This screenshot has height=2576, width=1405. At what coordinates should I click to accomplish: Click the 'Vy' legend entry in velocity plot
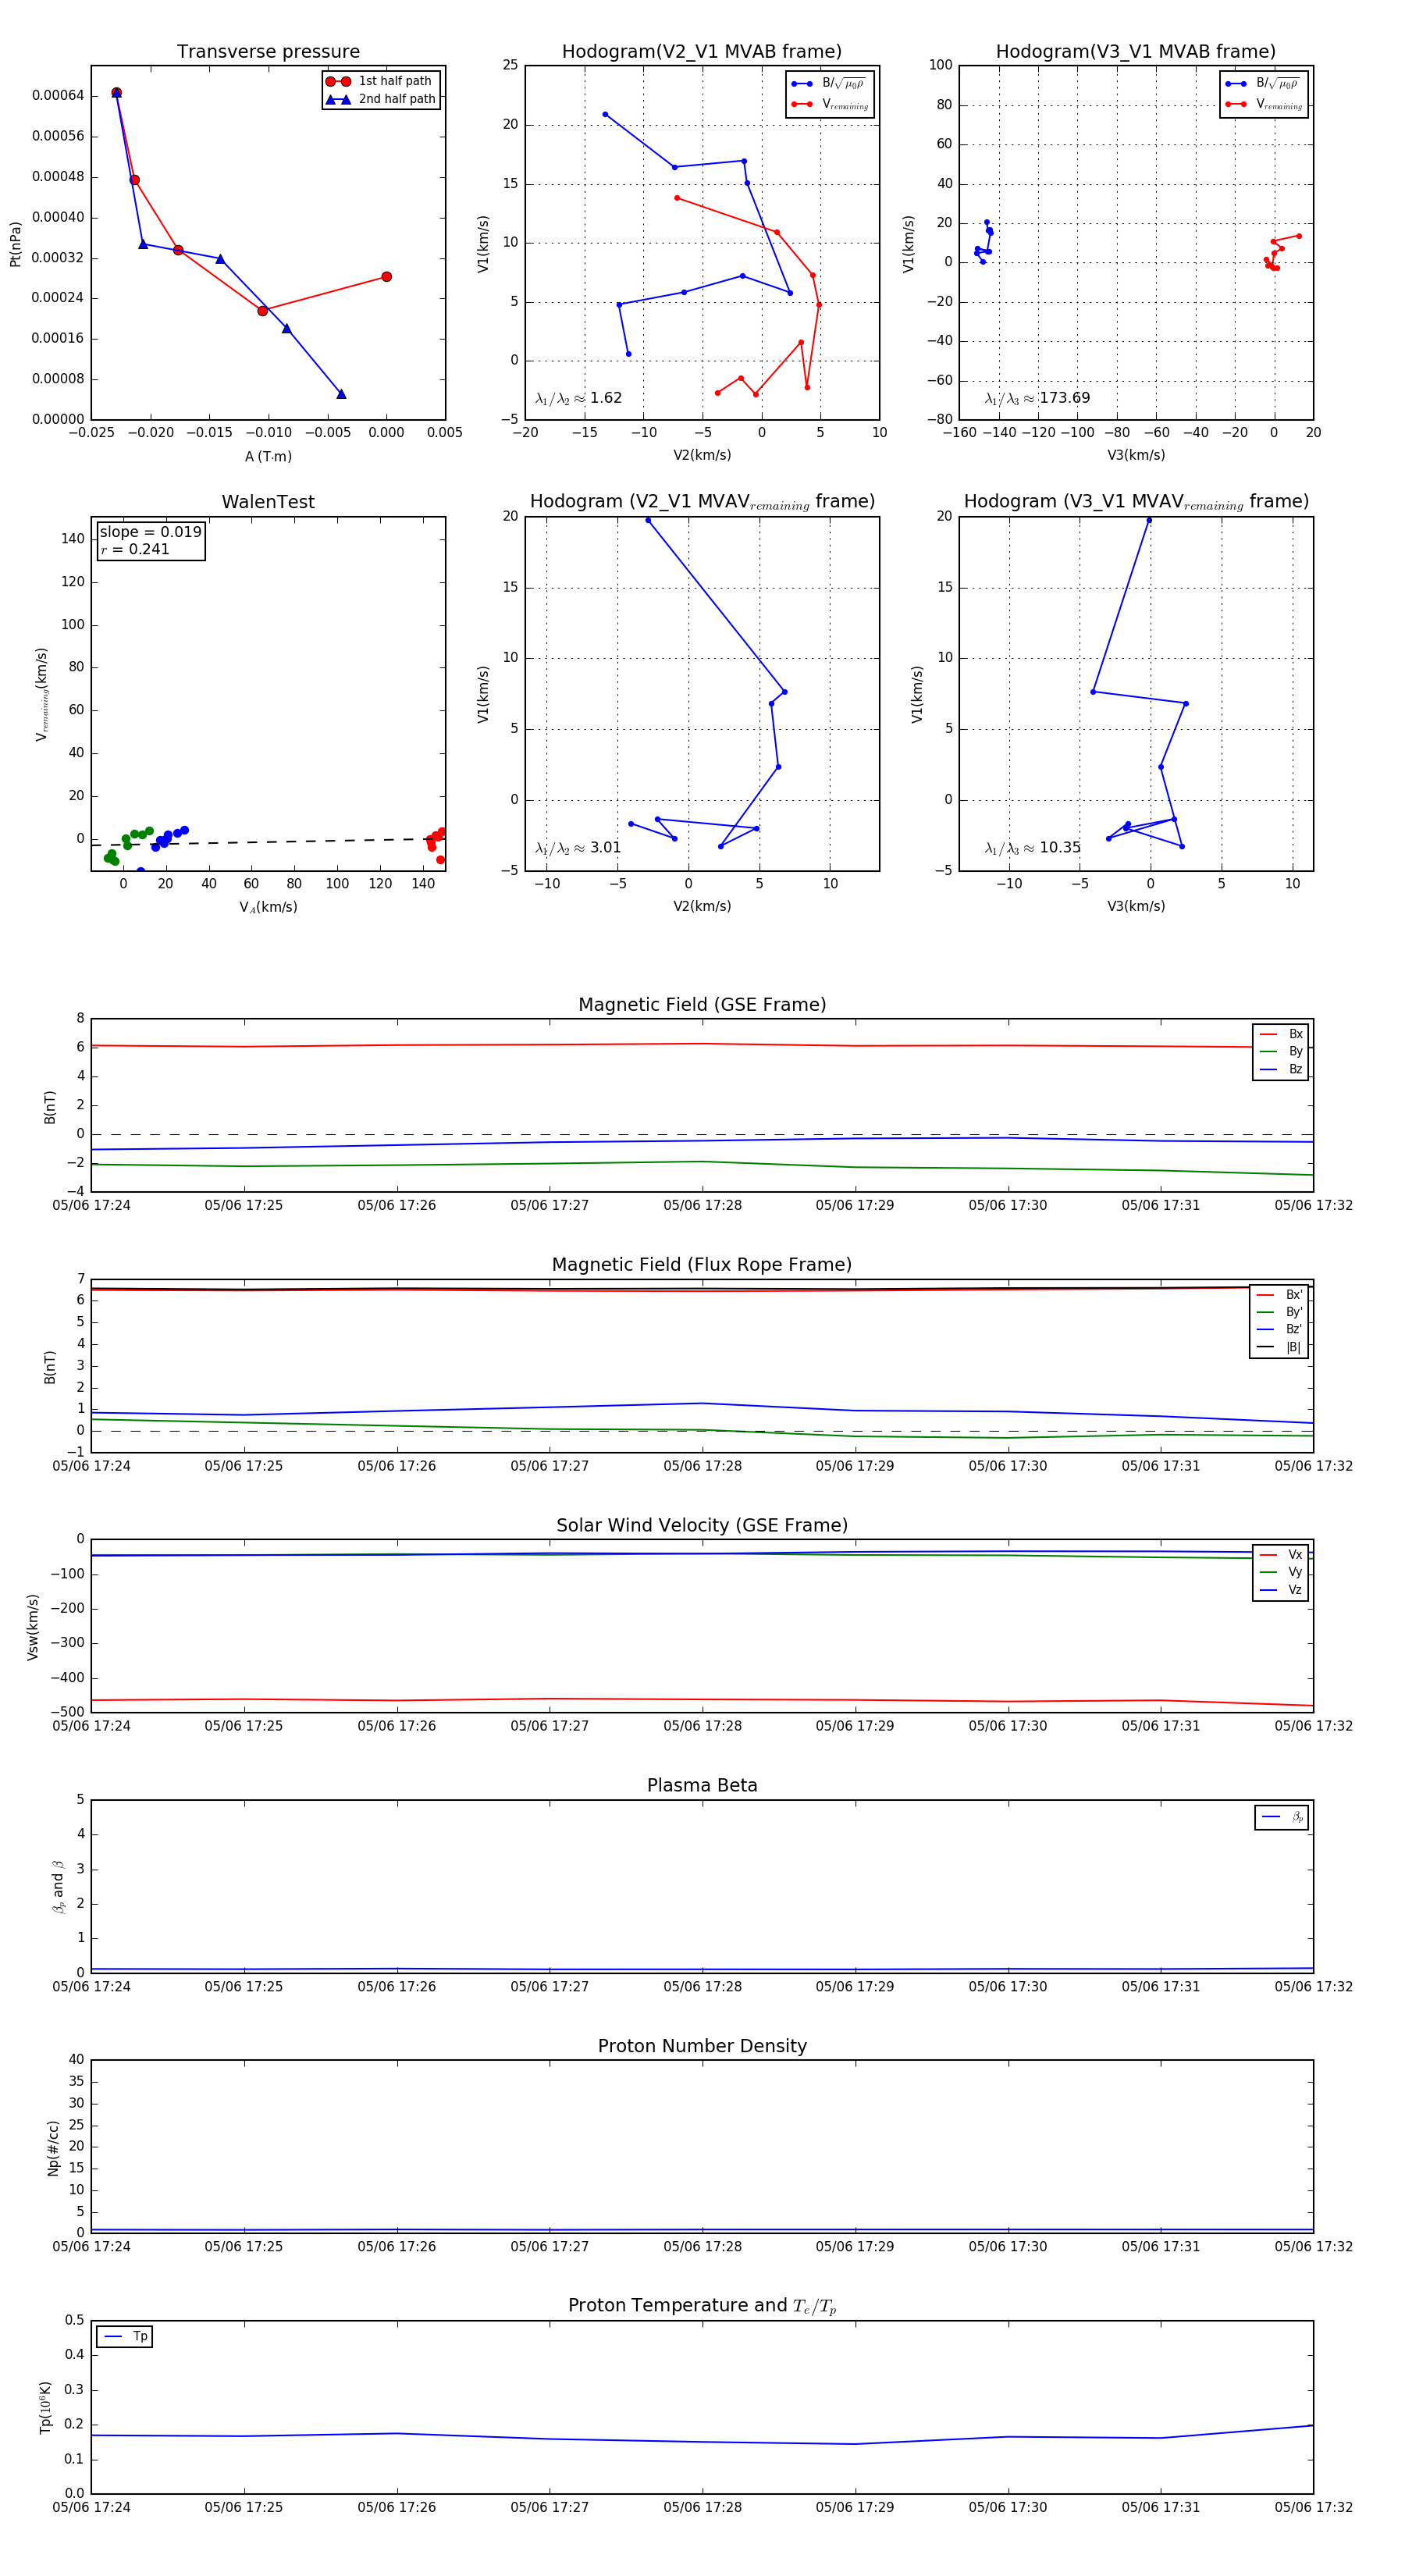(x=1281, y=1572)
